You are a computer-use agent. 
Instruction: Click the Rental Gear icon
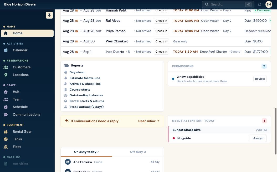click(x=6, y=132)
